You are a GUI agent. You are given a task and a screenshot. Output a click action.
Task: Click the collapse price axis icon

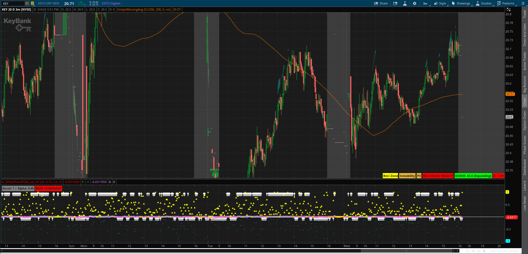tap(509, 9)
